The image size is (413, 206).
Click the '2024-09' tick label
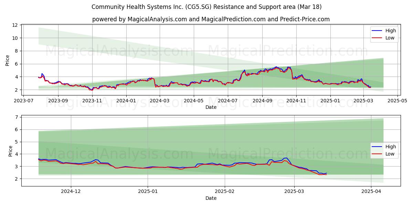click(x=262, y=101)
